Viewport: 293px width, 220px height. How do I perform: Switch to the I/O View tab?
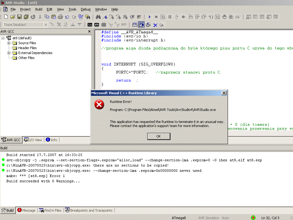33,140
